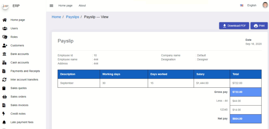The width and height of the screenshot is (269, 129).
Task: Click the Inter account transfers sync icon
Action: pos(4,80)
